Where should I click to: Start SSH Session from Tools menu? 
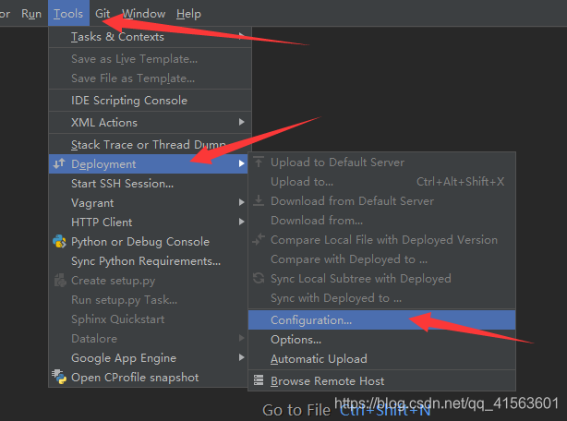[x=149, y=184]
